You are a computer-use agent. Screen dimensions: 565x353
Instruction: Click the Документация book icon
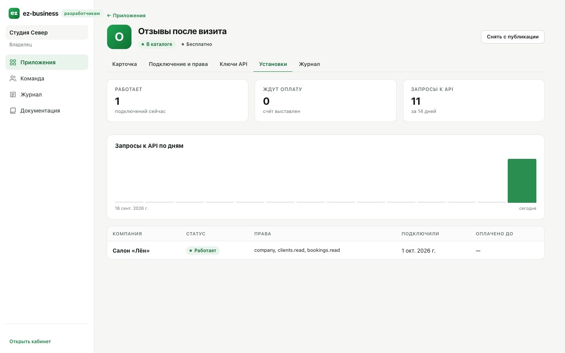[x=13, y=111]
